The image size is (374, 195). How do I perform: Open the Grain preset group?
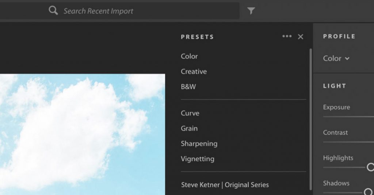point(189,129)
